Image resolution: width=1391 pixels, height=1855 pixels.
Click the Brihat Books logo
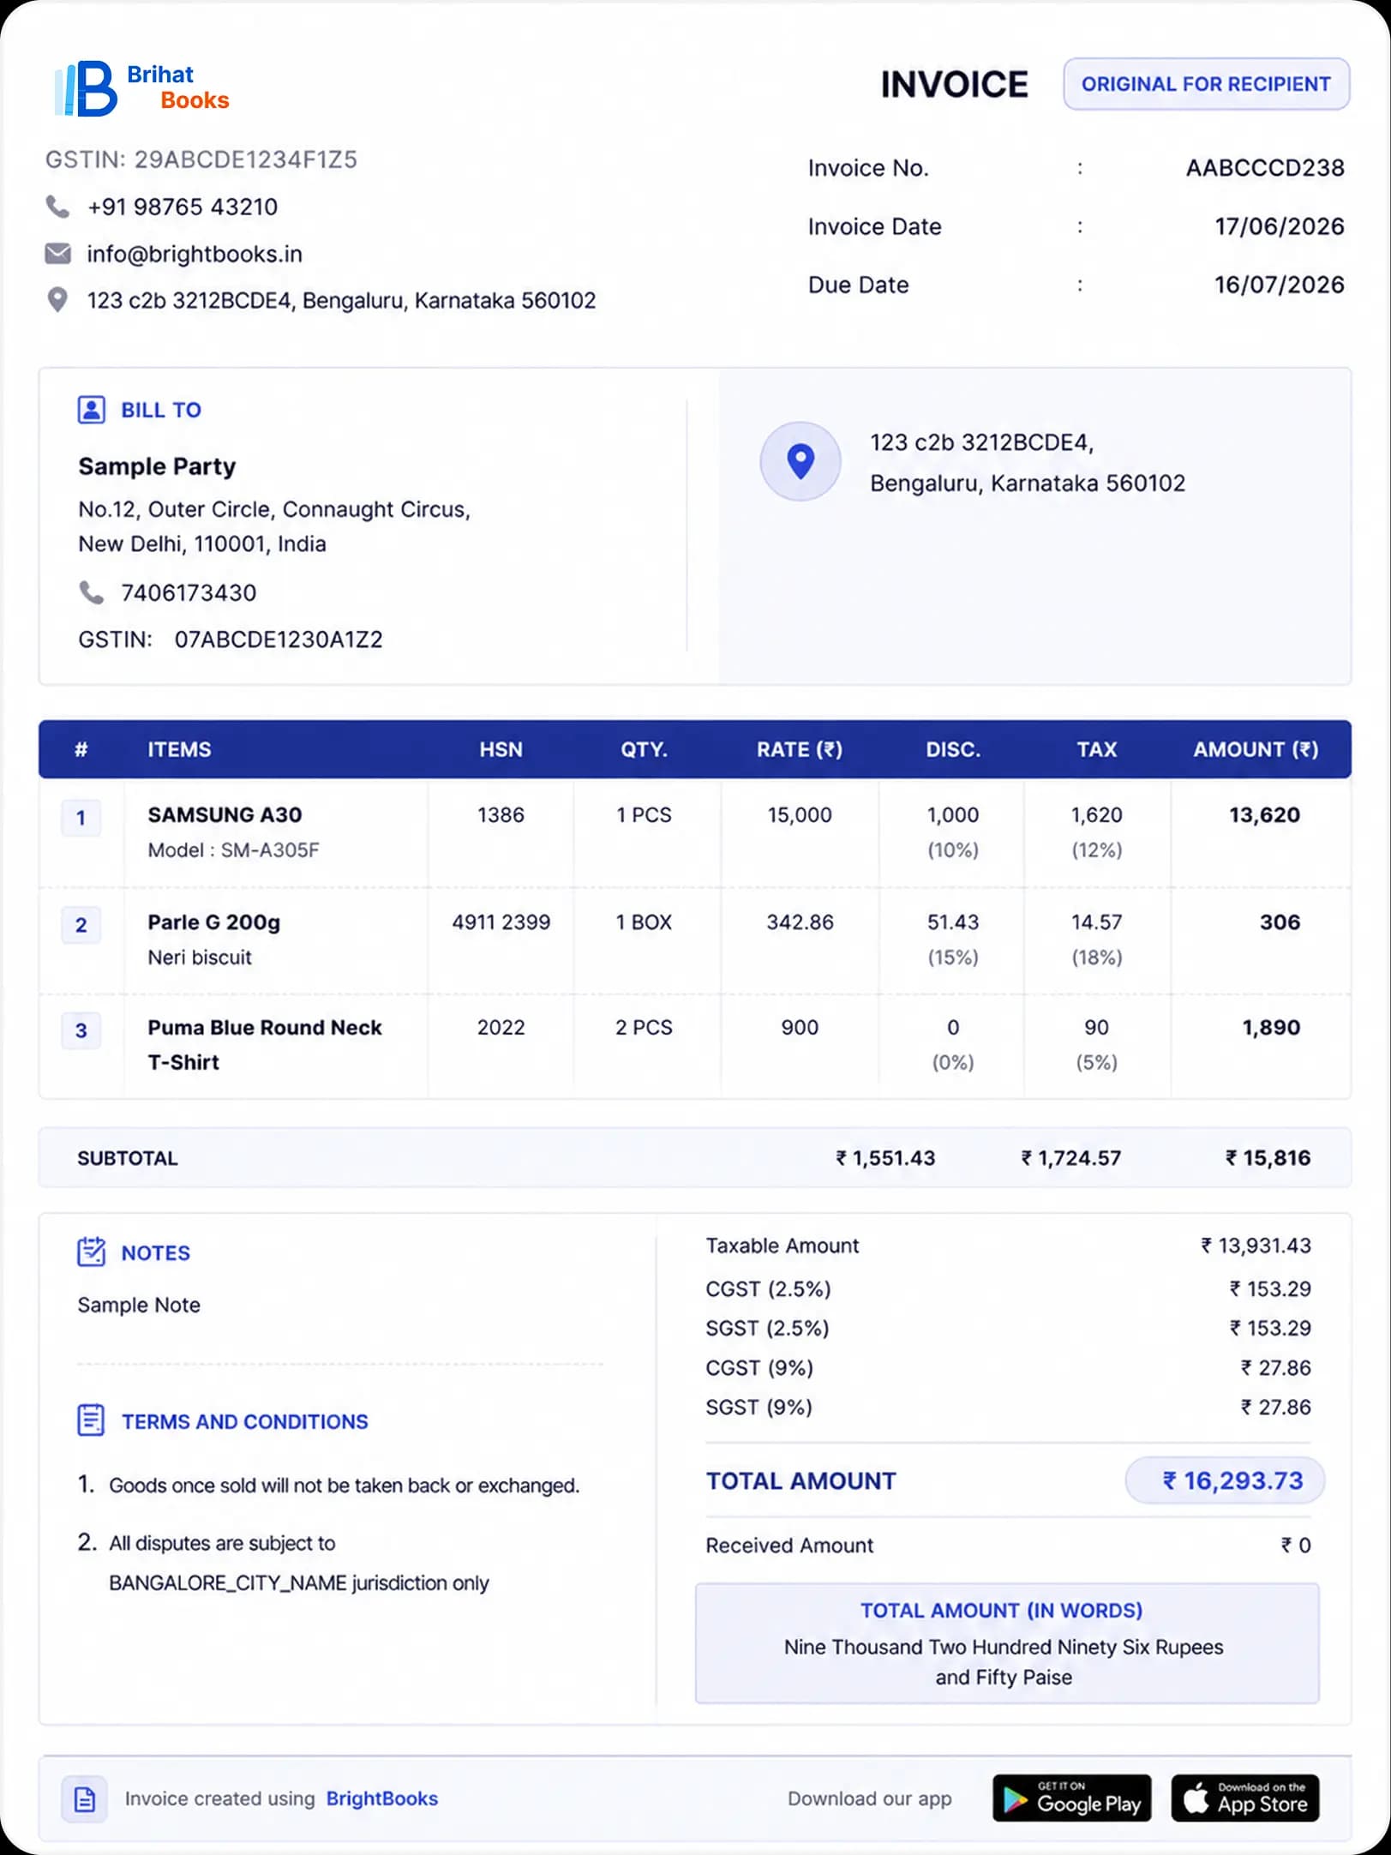141,87
